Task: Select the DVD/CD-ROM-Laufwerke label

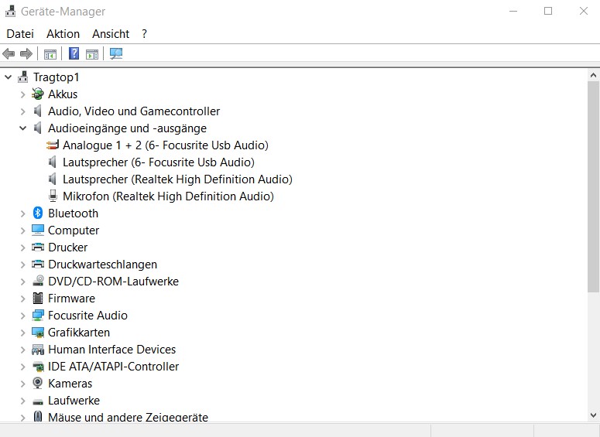Action: click(113, 281)
